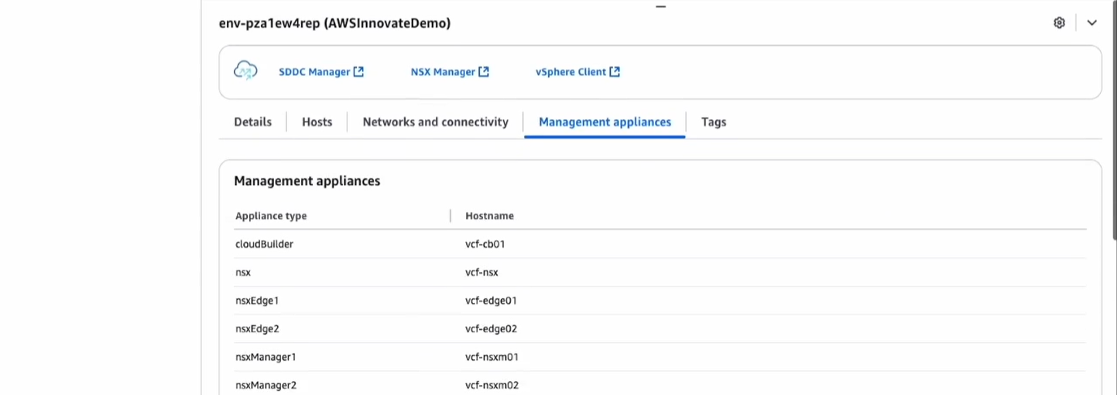This screenshot has height=395, width=1117.
Task: Select the nsxEdge2 appliance cell
Action: [257, 328]
